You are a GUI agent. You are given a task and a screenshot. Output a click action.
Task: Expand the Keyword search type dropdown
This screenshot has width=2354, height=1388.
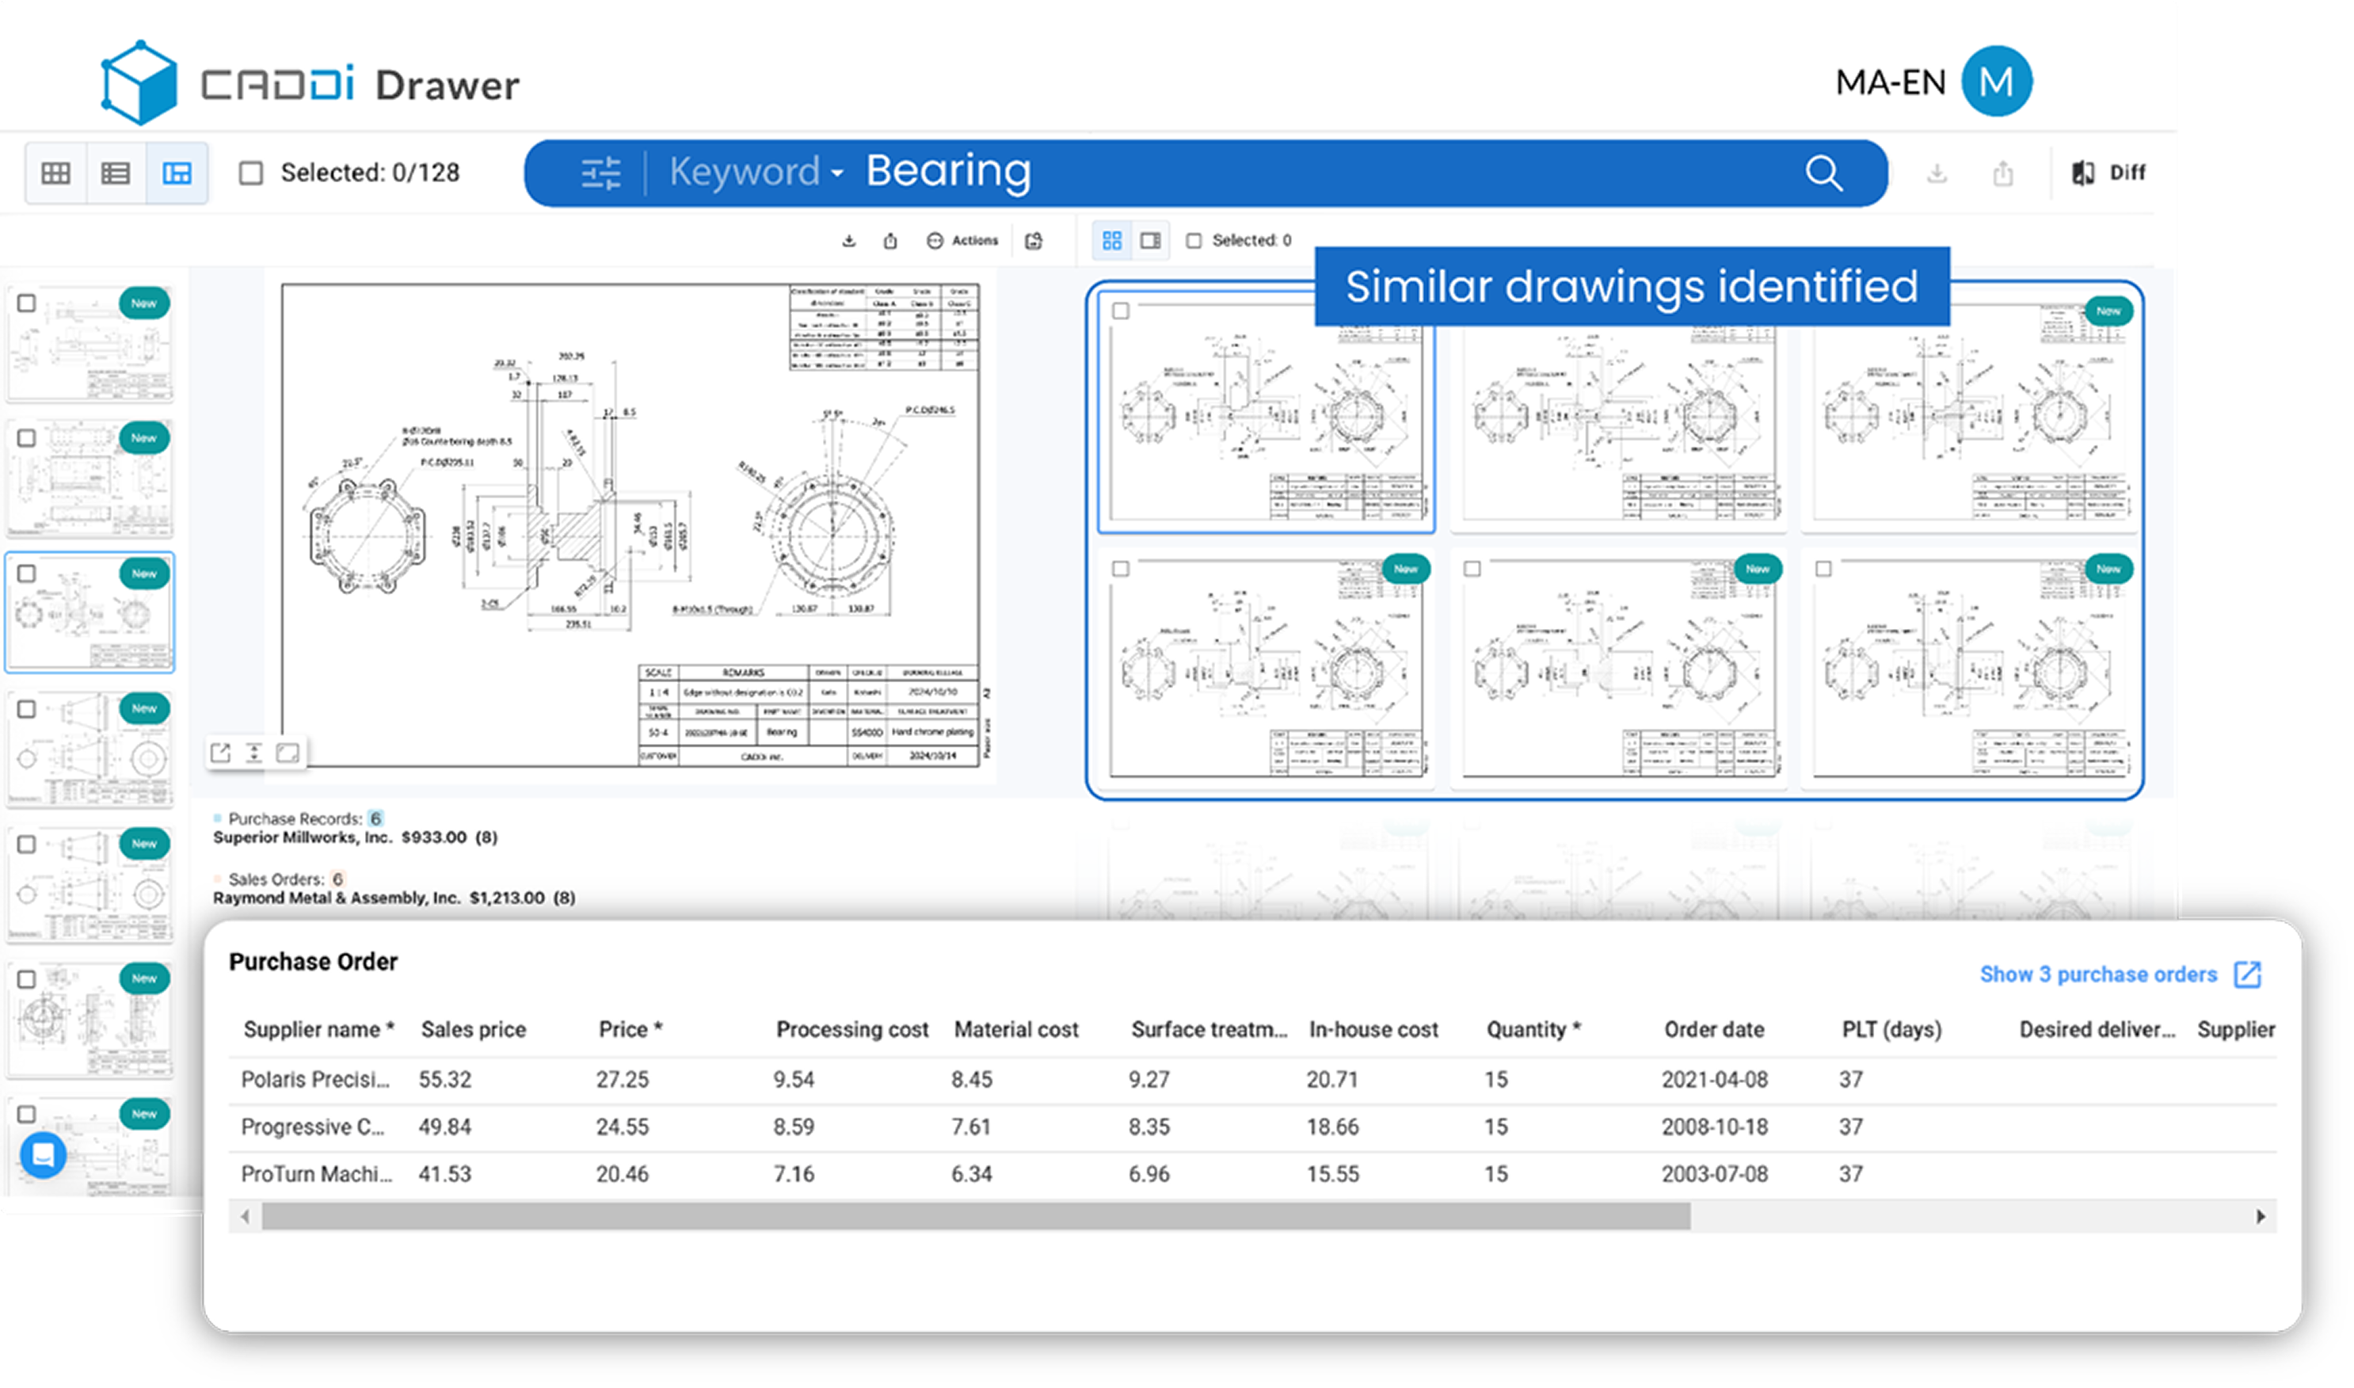(756, 172)
